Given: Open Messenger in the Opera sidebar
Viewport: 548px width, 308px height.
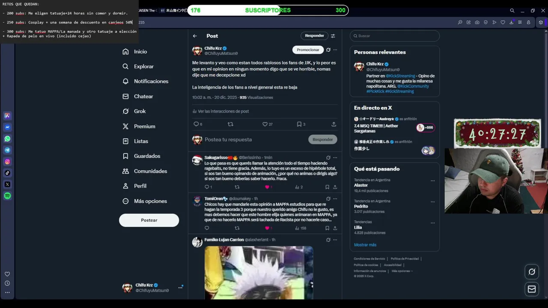Looking at the screenshot, I should click(7, 127).
